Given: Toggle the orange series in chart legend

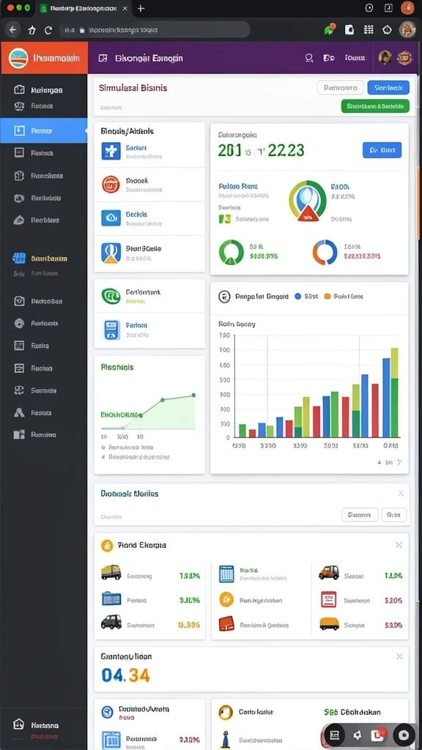Looking at the screenshot, I should click(x=327, y=296).
